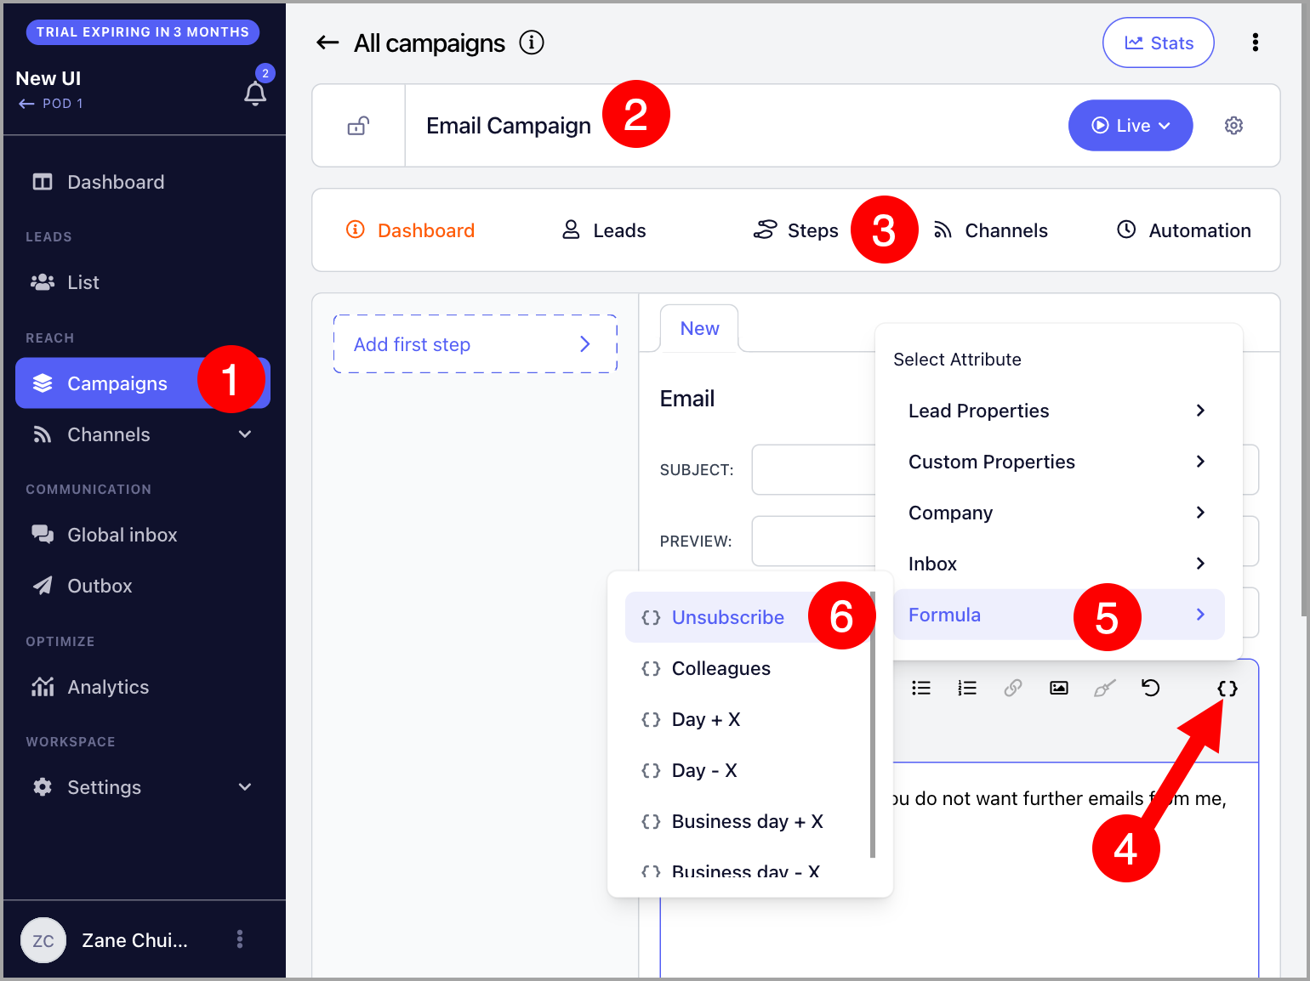
Task: Click the undo icon in editor
Action: coord(1150,688)
